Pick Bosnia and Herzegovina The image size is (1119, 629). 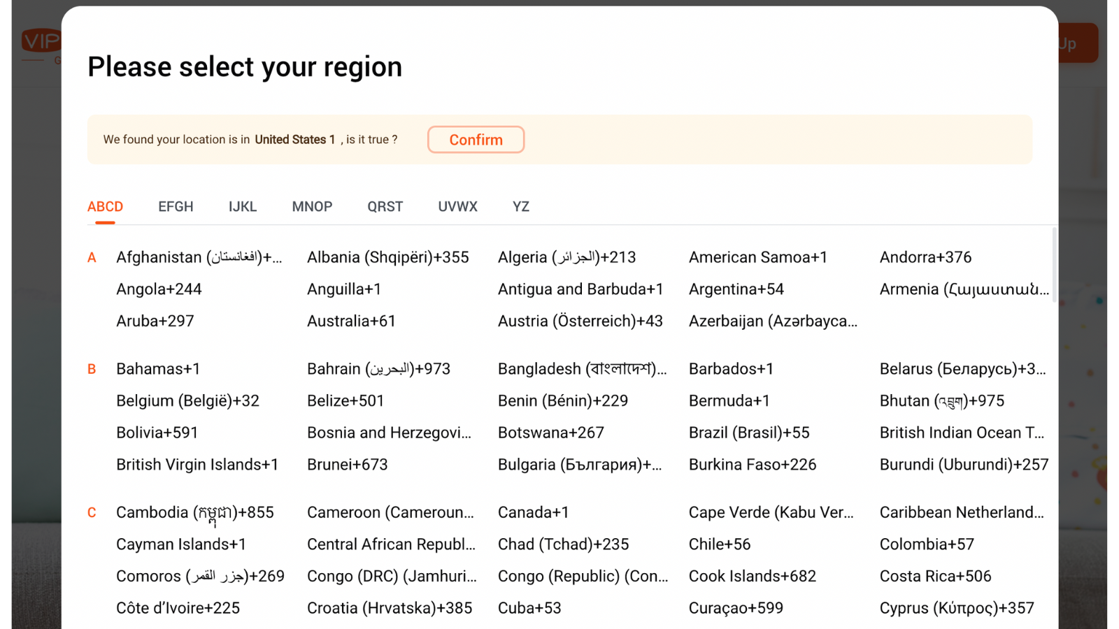click(x=390, y=433)
